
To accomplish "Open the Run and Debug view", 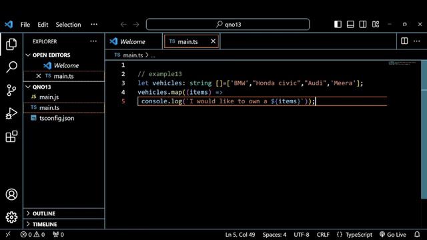I will (11, 113).
